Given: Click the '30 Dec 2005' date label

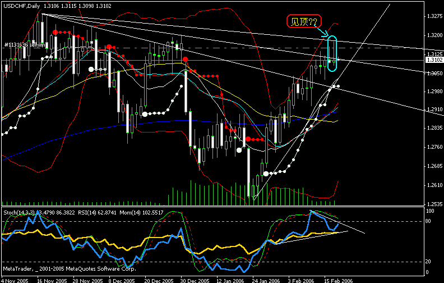Looking at the screenshot, I should coord(196,281).
